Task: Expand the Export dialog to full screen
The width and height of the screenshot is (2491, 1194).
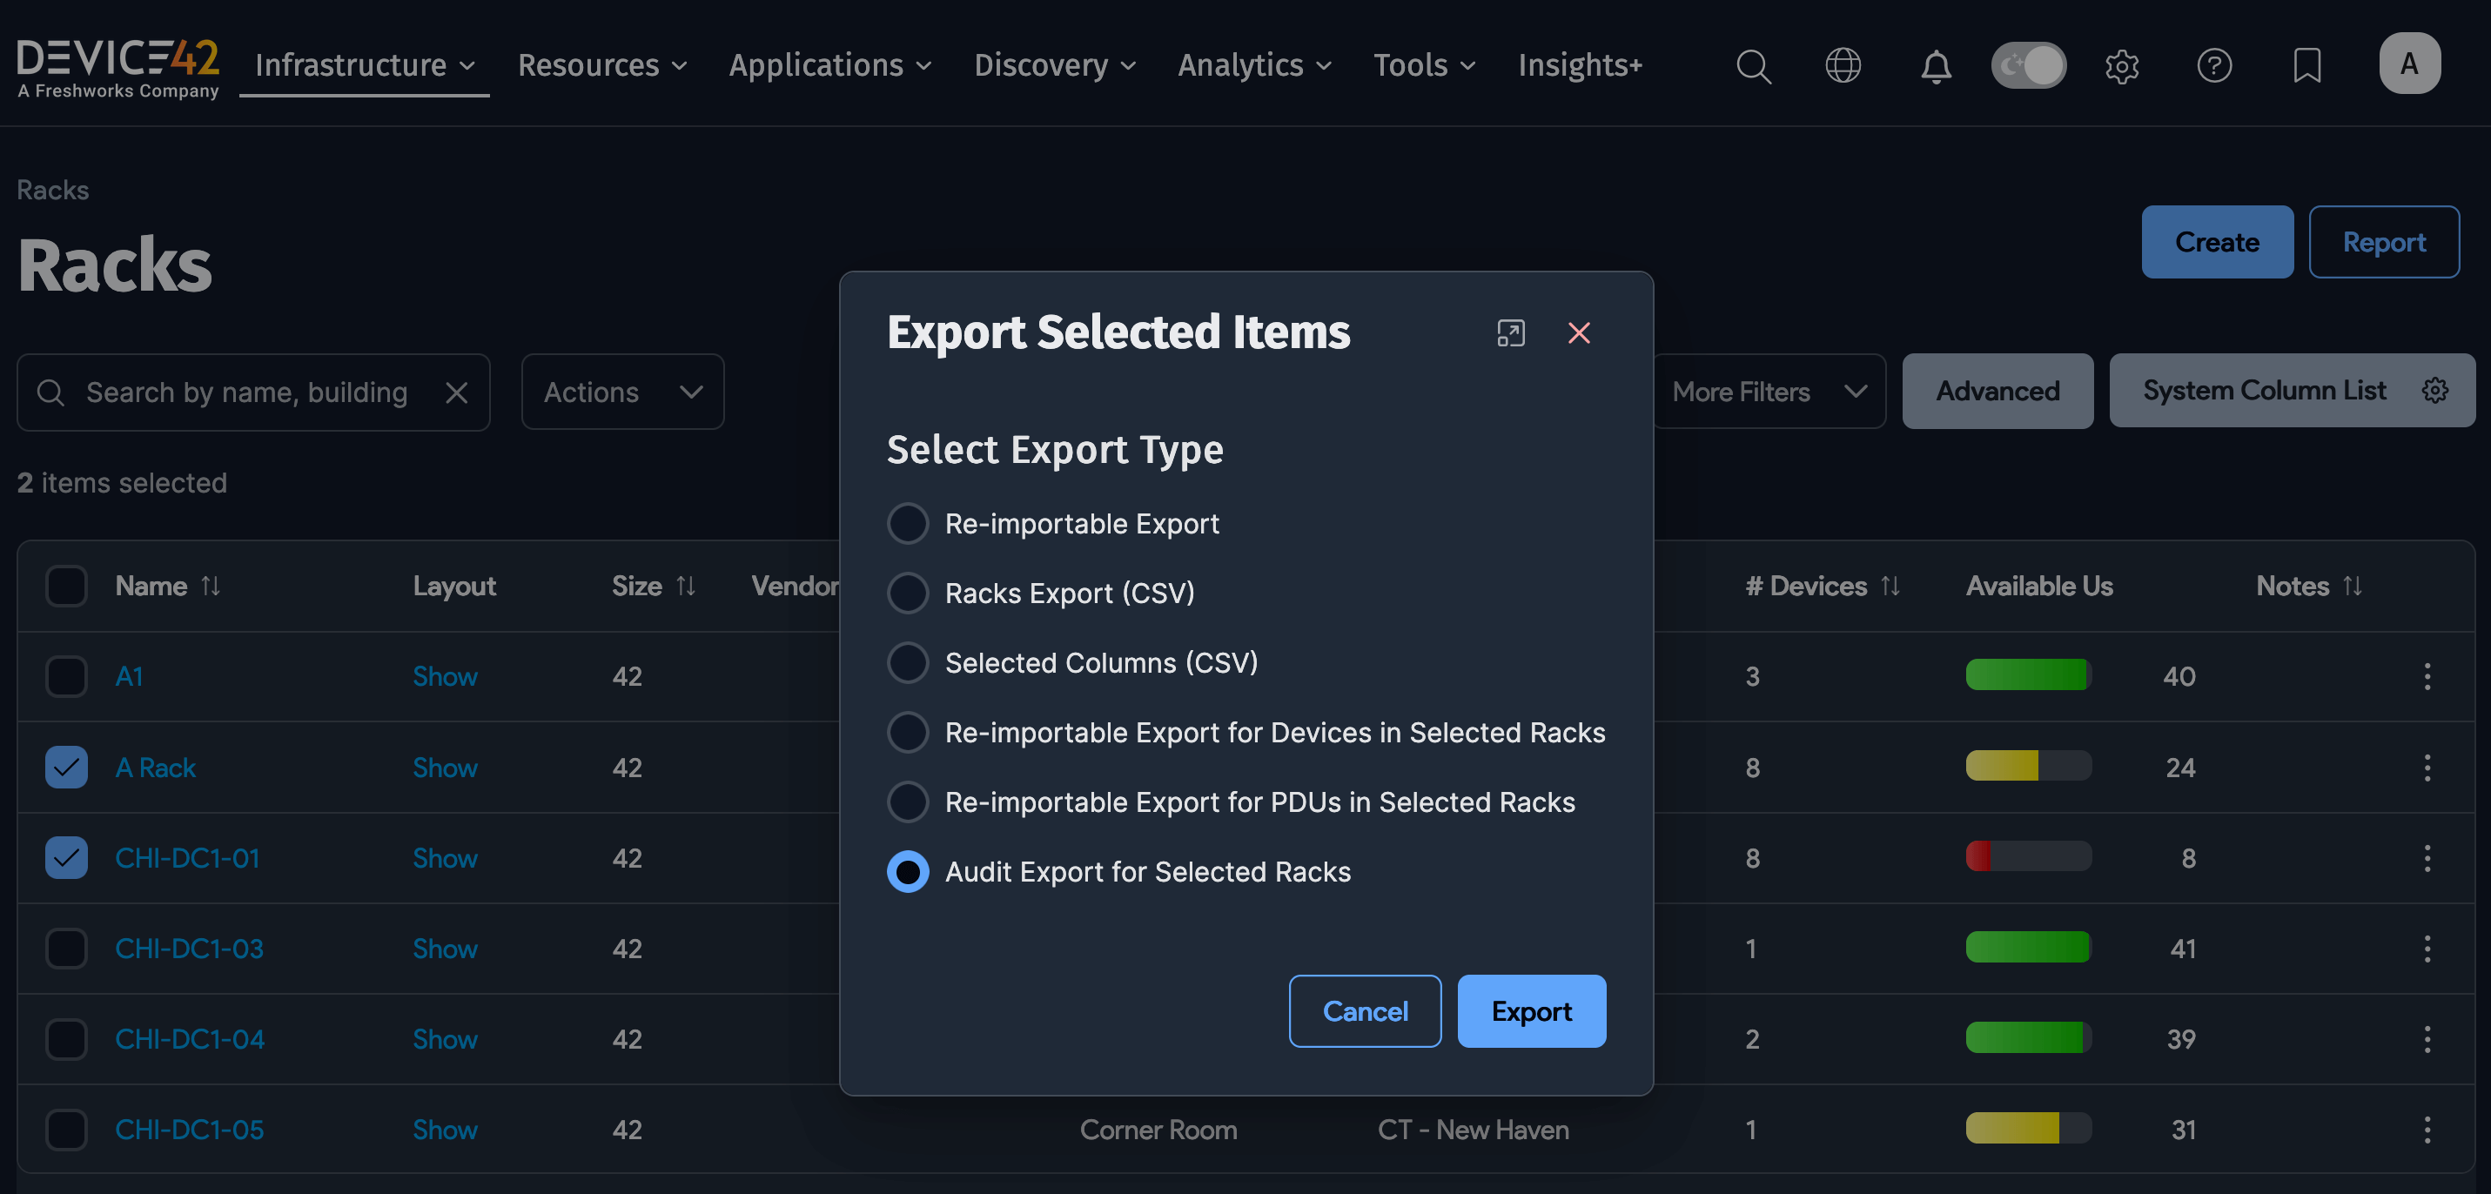Action: pyautogui.click(x=1510, y=332)
